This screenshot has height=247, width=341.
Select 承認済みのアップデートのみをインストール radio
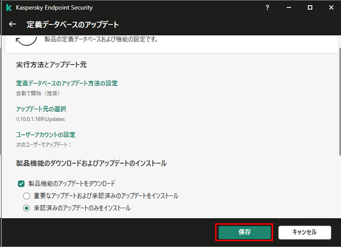[x=26, y=208]
